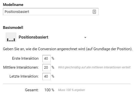137x96 pixels.
Task: Edit the Letzte Interaktion percentage box
Action: 46,77
